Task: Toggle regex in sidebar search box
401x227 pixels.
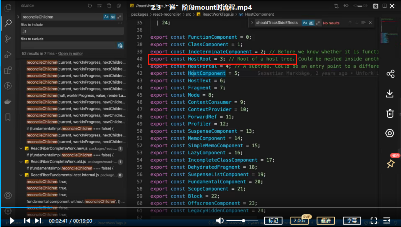Action: pos(119,17)
